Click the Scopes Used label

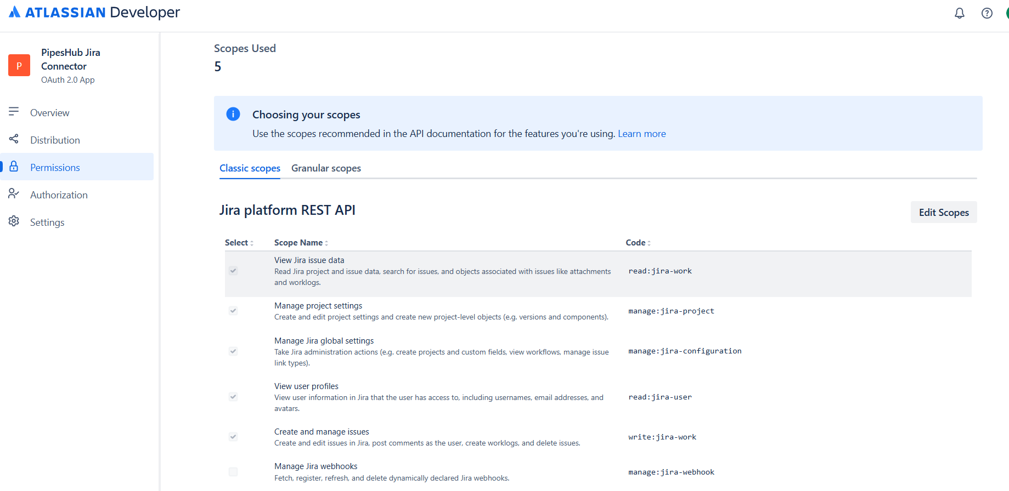coord(245,48)
